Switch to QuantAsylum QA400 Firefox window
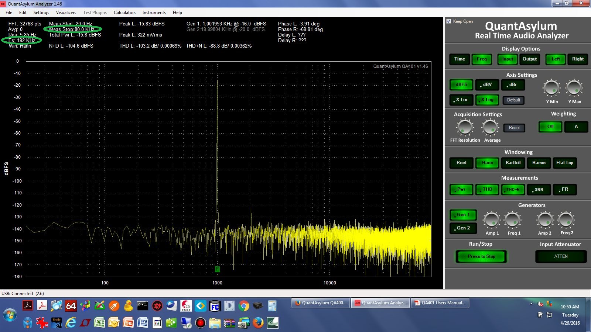591x332 pixels. point(321,303)
